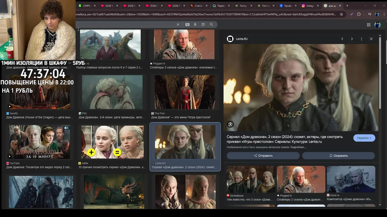Open the Google account avatar menu
Viewport: 387px width, 217px height.
click(x=377, y=25)
